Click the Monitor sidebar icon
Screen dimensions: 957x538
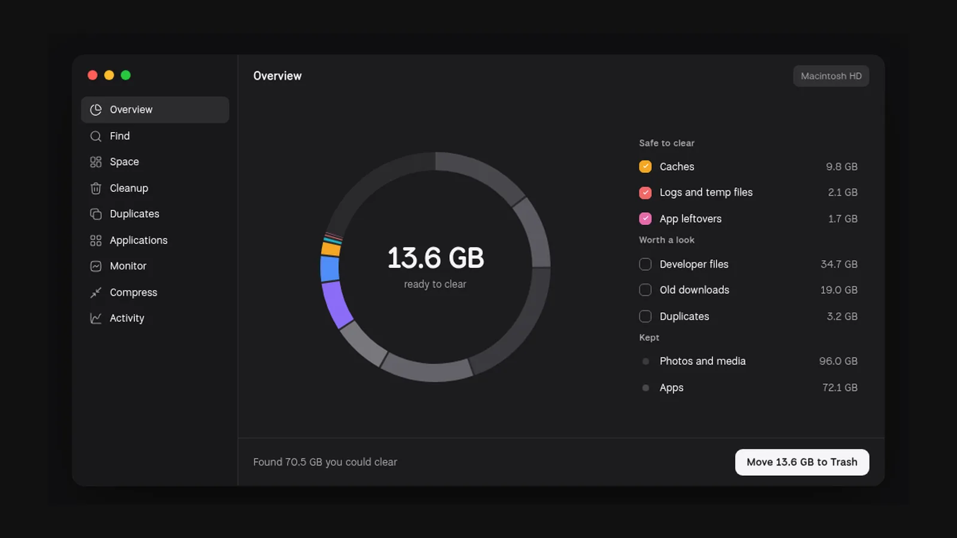[96, 266]
